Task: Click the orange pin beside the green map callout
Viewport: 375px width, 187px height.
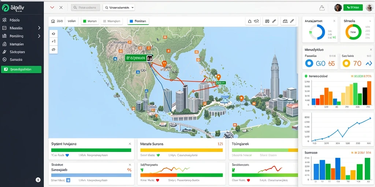Action: pos(164,64)
